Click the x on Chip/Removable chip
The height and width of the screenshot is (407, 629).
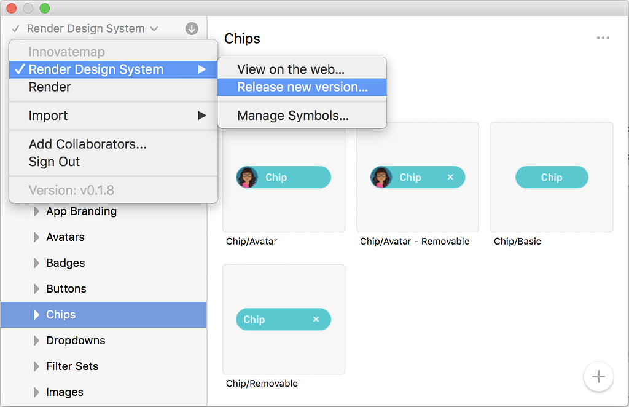point(316,319)
